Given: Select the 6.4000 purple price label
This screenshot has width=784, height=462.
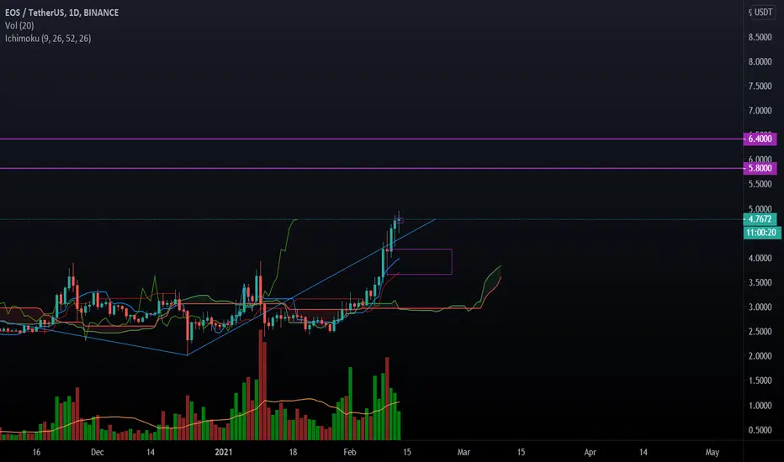Looking at the screenshot, I should [x=760, y=139].
